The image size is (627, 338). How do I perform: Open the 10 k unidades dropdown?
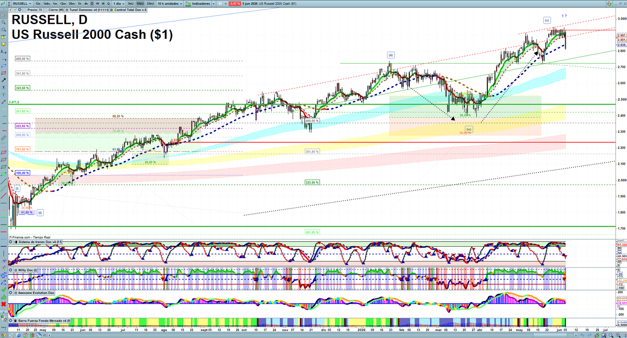click(170, 4)
